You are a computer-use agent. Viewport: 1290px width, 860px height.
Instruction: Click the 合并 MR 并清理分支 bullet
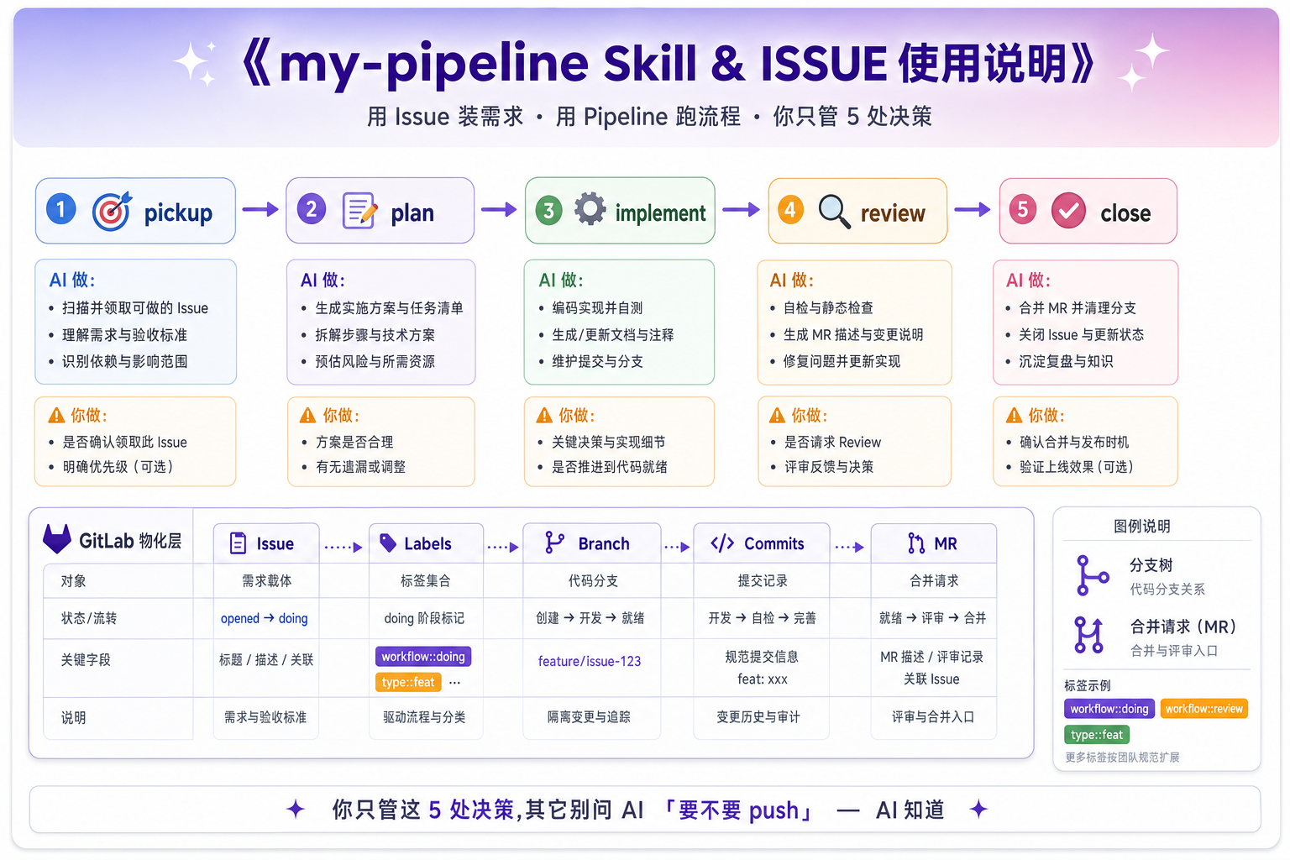point(1078,308)
